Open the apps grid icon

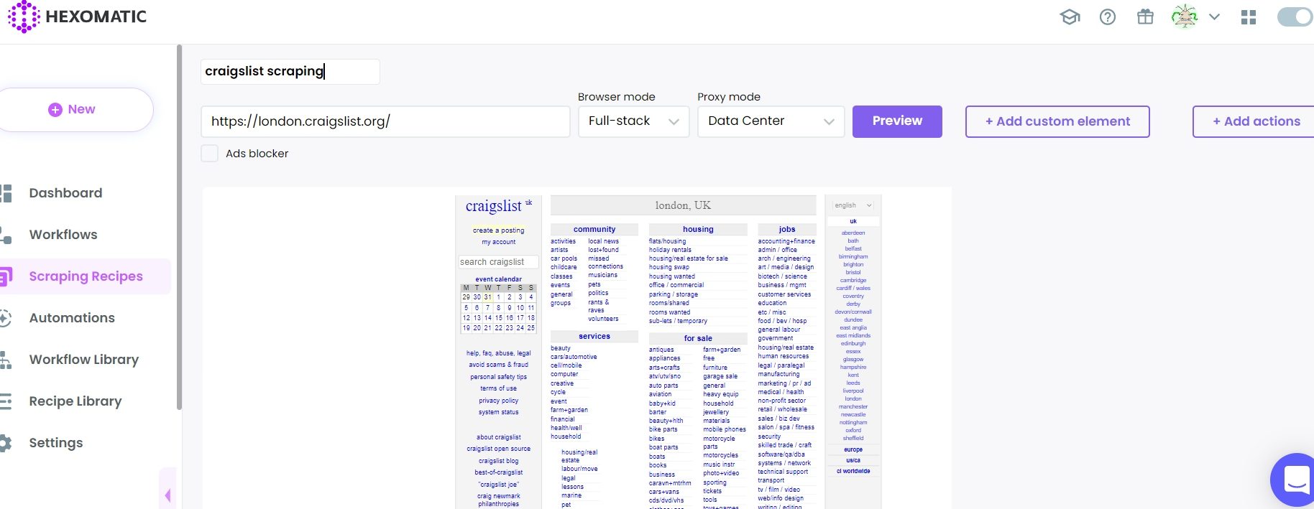point(1249,17)
